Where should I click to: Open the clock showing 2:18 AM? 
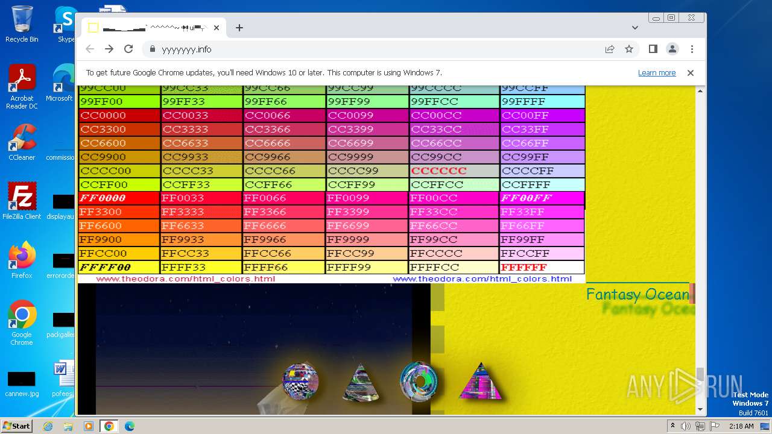coord(741,426)
